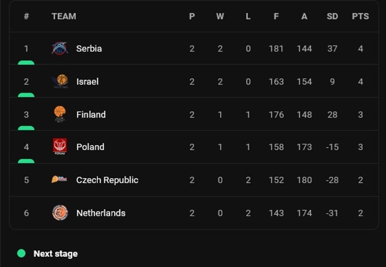Click the Next stage legend label
This screenshot has height=267, width=386.
click(x=56, y=254)
